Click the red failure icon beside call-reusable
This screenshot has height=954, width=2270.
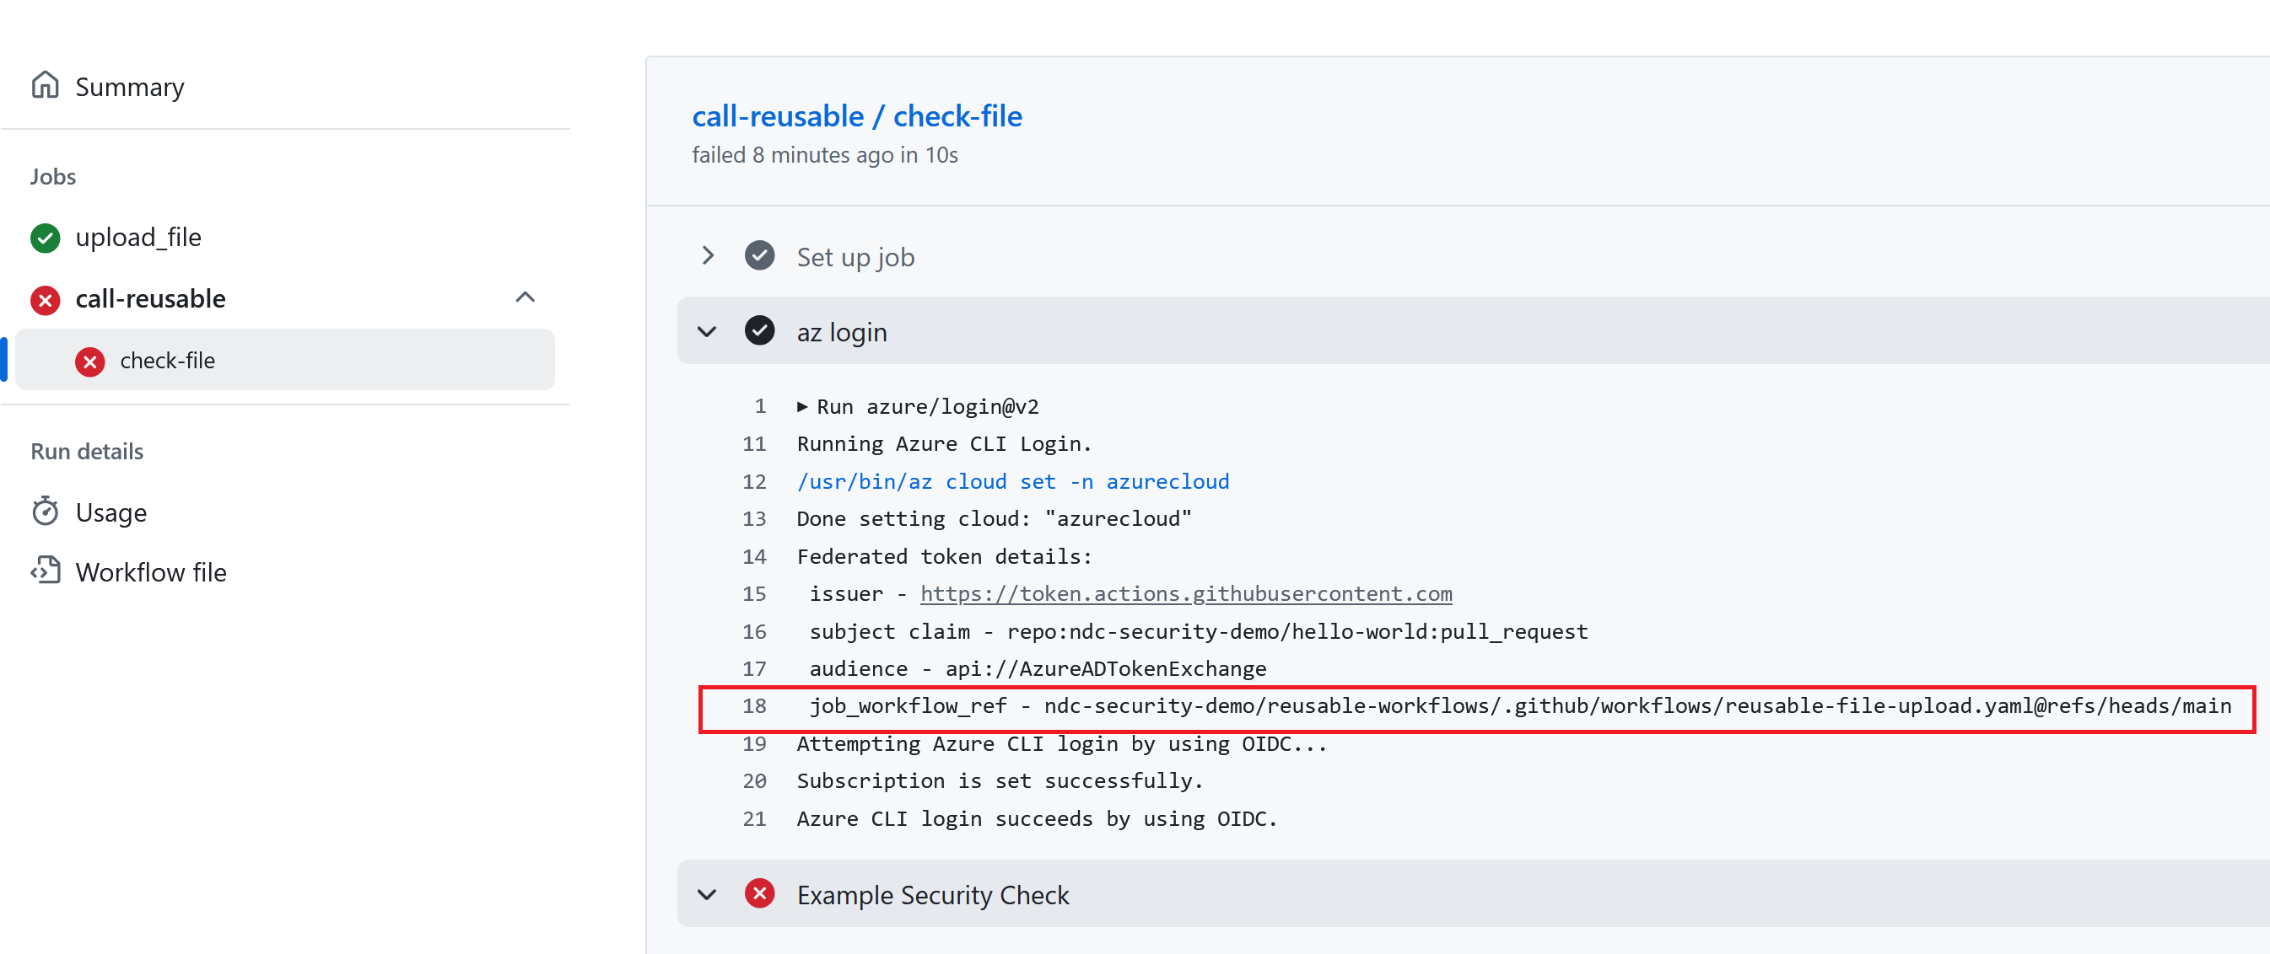point(45,300)
